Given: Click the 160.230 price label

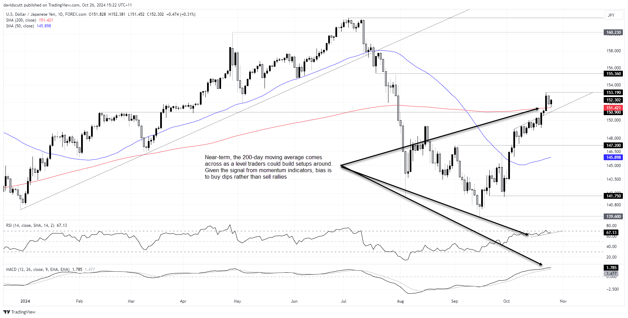Looking at the screenshot, I should 613,32.
